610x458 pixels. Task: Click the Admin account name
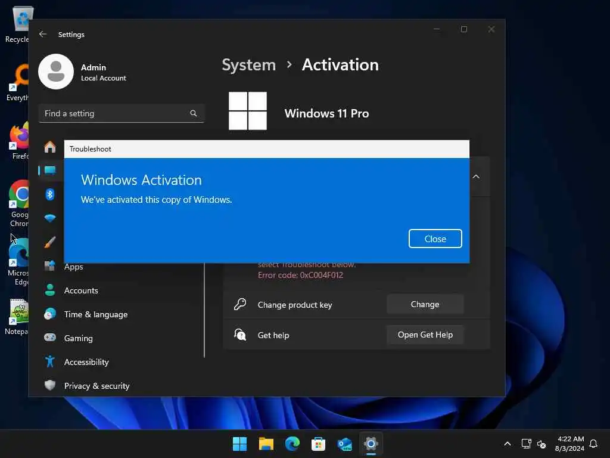click(94, 67)
